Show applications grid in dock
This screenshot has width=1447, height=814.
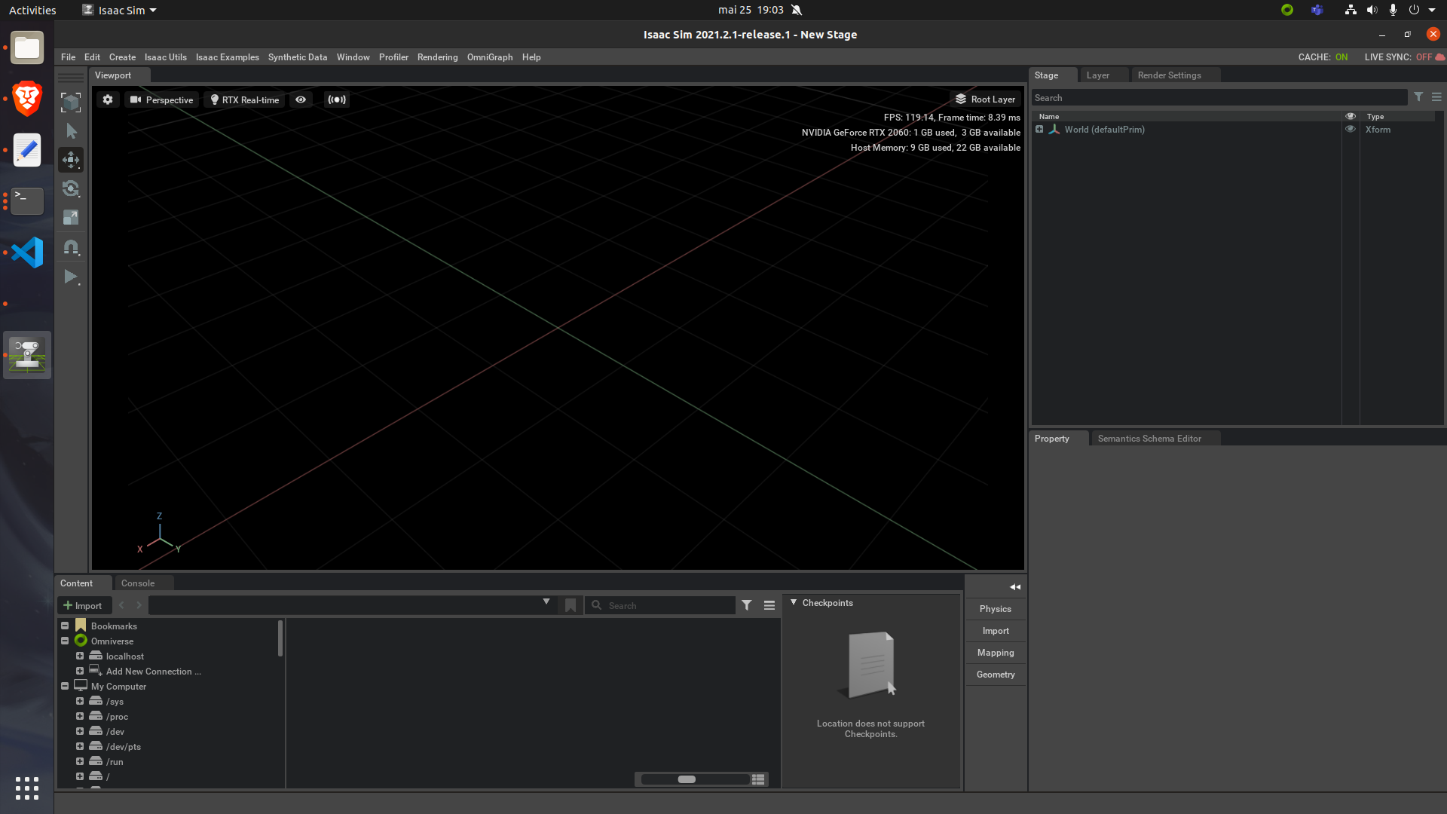pyautogui.click(x=27, y=788)
